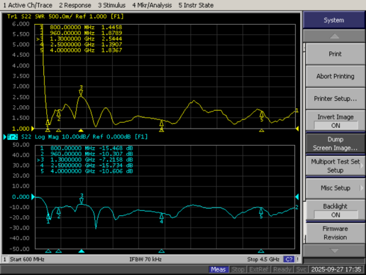Viewport: 366px width, 275px height.
Task: Click Log Mag reference right triangle
Action: [297, 197]
